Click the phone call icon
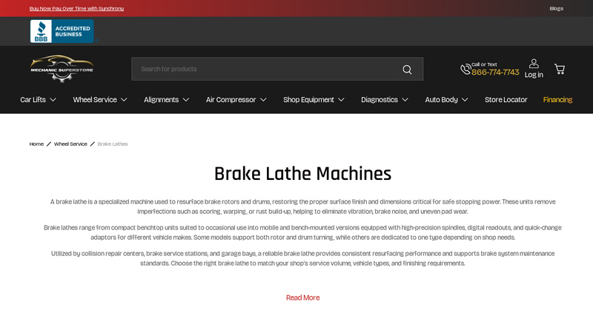Screen dimensions: 593x333 click(466, 69)
